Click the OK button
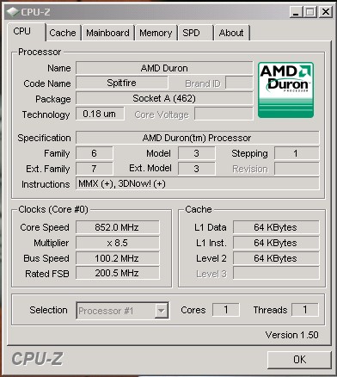337x377 pixels. point(299,360)
